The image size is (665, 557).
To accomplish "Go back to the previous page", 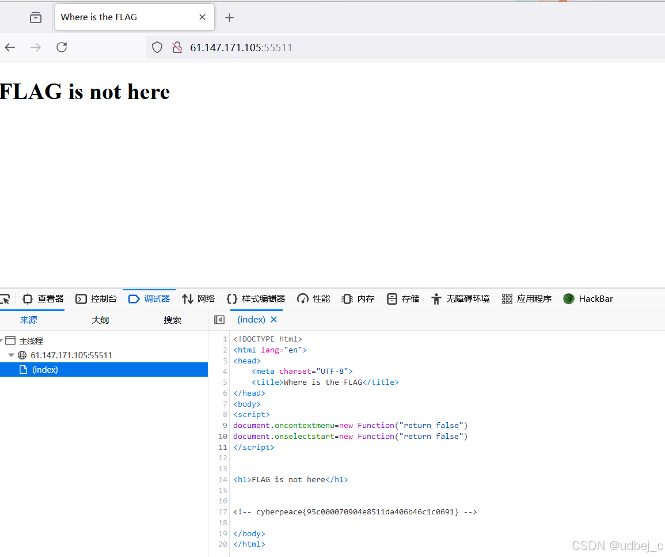I will click(10, 47).
